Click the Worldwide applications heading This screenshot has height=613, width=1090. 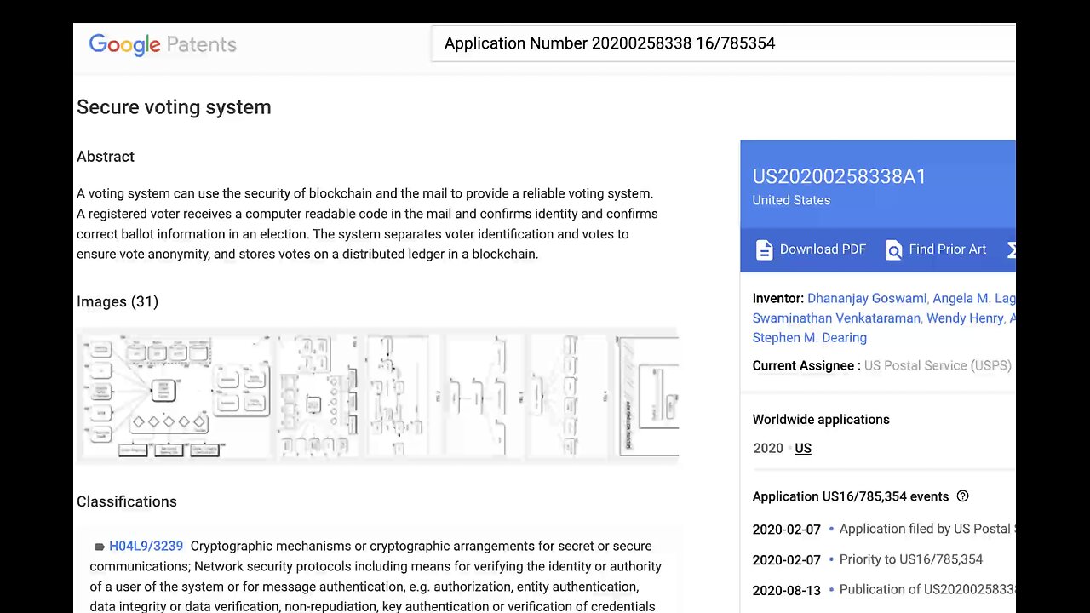(x=821, y=420)
